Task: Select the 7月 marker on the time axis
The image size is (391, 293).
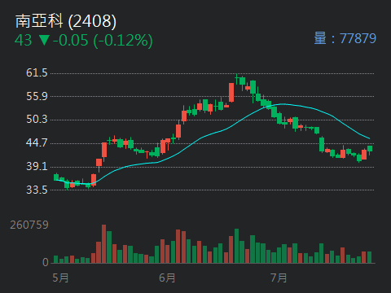Action: pyautogui.click(x=279, y=278)
